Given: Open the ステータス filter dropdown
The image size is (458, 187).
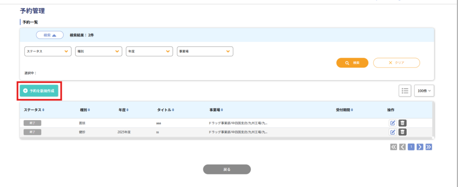Looking at the screenshot, I should [x=48, y=51].
